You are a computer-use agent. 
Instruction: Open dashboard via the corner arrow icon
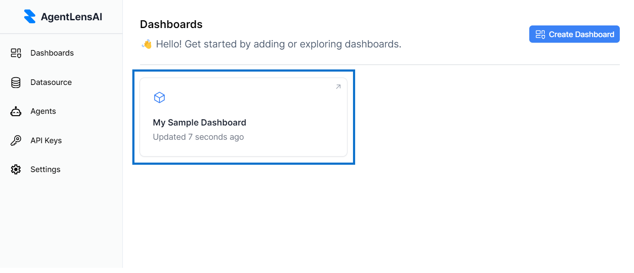338,87
